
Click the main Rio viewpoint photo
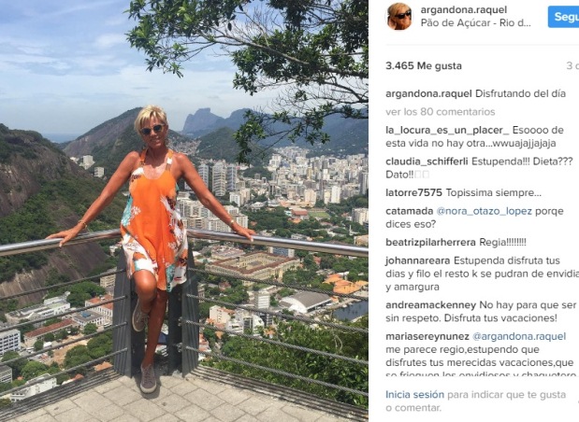point(184,211)
